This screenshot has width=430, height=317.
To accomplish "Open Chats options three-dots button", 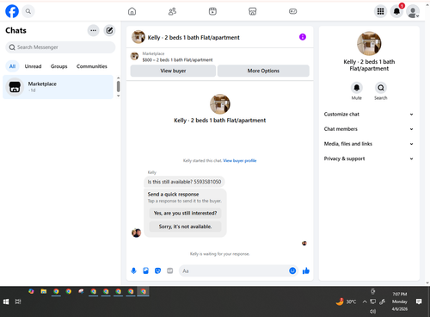I will (93, 30).
